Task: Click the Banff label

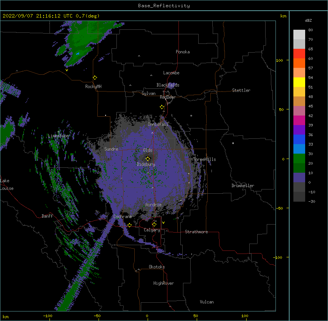Action: point(47,216)
